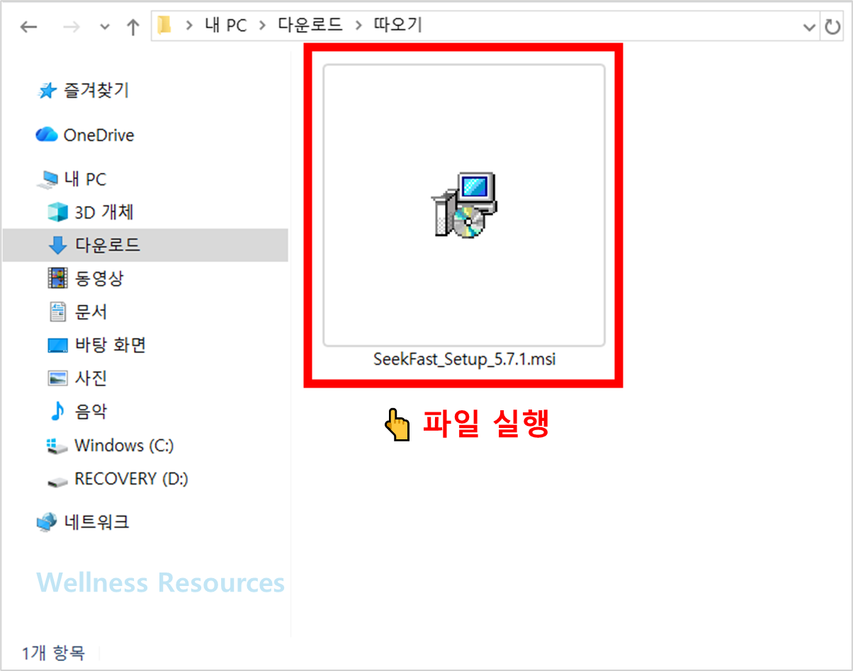This screenshot has width=853, height=671.
Task: Click the 내 PC computer icon
Action: point(47,179)
